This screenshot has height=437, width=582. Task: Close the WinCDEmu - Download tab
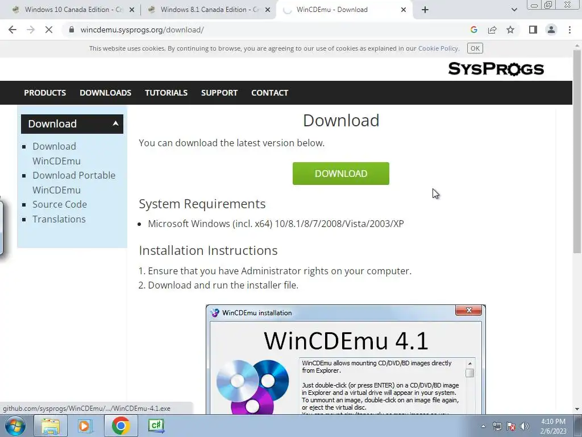pos(404,10)
